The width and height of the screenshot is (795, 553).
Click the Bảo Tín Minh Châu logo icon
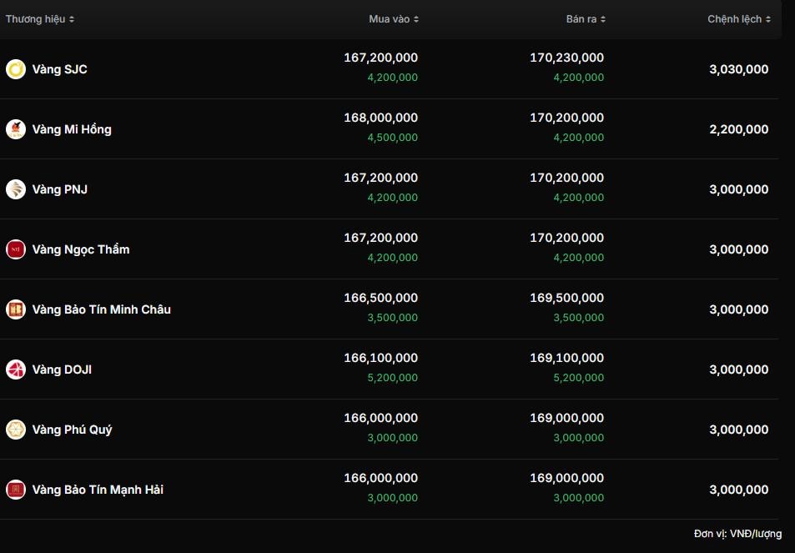(x=16, y=309)
